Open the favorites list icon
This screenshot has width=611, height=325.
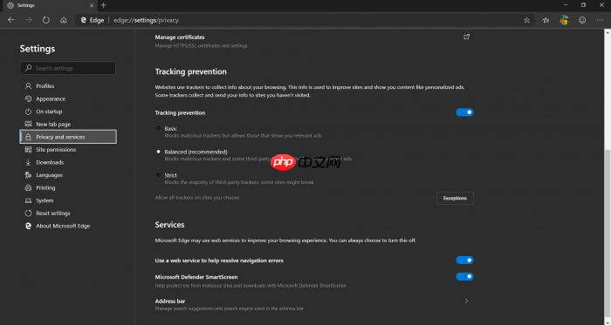click(x=546, y=20)
